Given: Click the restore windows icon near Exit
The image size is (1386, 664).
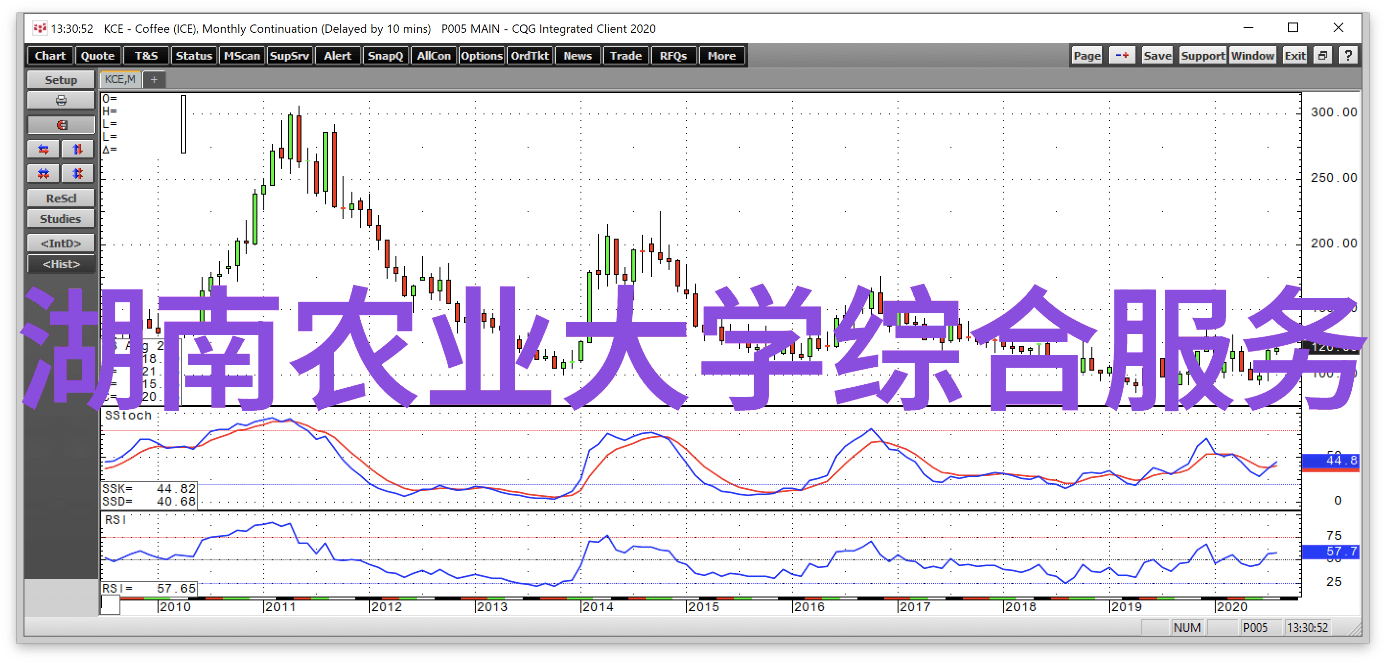Looking at the screenshot, I should coord(1322,55).
